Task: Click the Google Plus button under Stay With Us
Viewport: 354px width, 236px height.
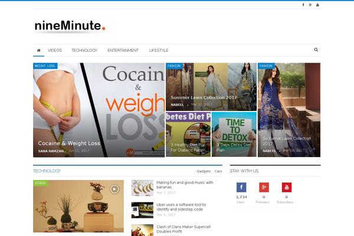Action: (264, 187)
